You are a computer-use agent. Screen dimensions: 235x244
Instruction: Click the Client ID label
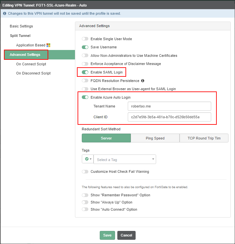pyautogui.click(x=100, y=117)
